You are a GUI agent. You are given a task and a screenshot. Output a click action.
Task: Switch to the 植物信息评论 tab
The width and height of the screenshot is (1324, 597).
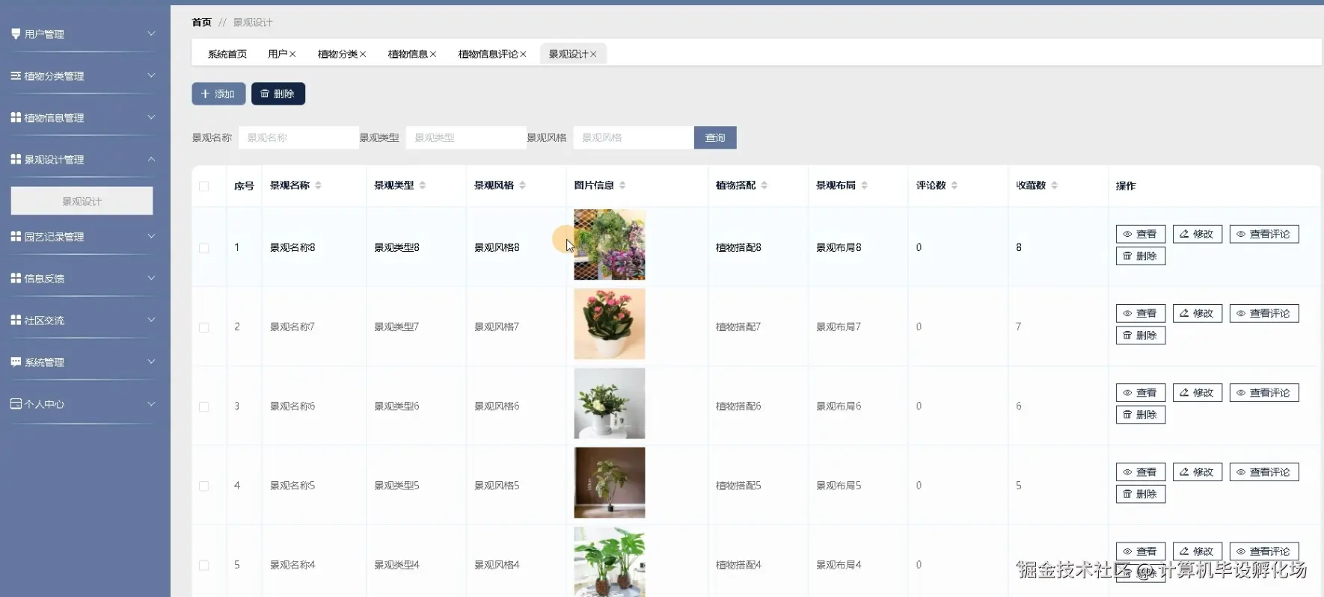[488, 54]
